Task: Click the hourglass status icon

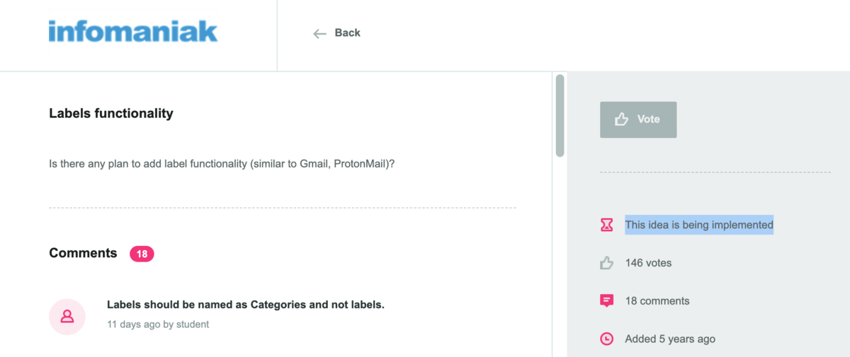Action: pos(606,225)
